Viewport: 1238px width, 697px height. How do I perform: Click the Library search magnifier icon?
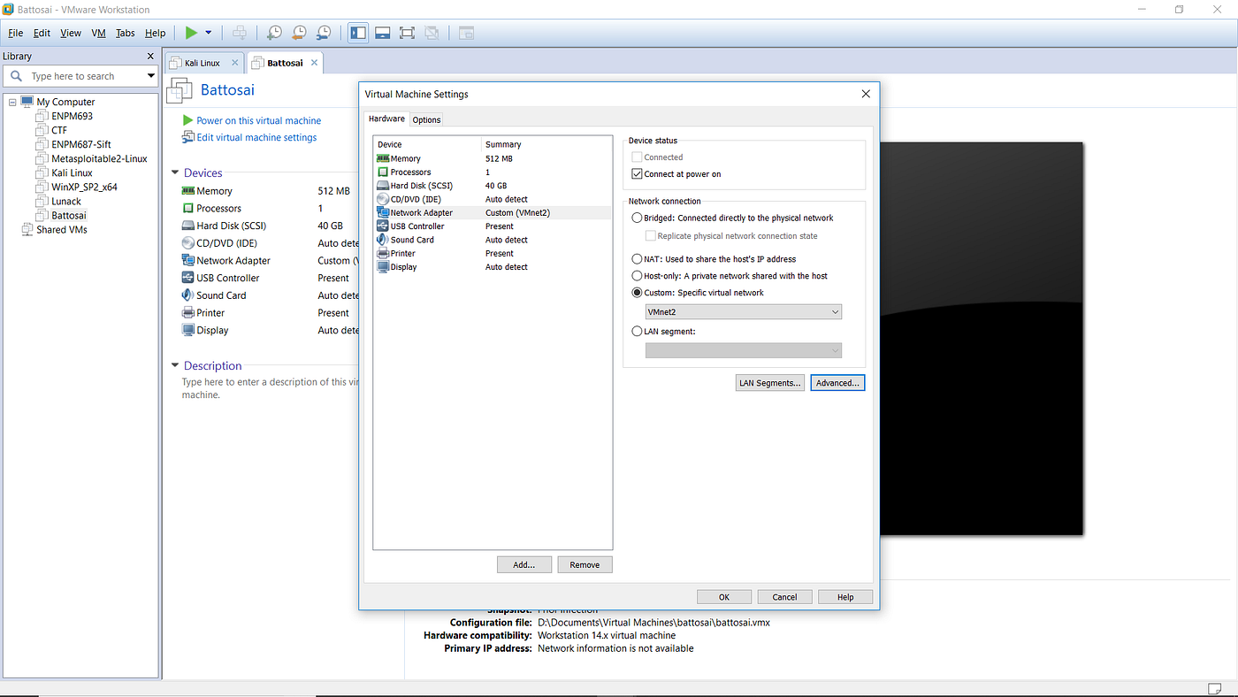pyautogui.click(x=16, y=76)
